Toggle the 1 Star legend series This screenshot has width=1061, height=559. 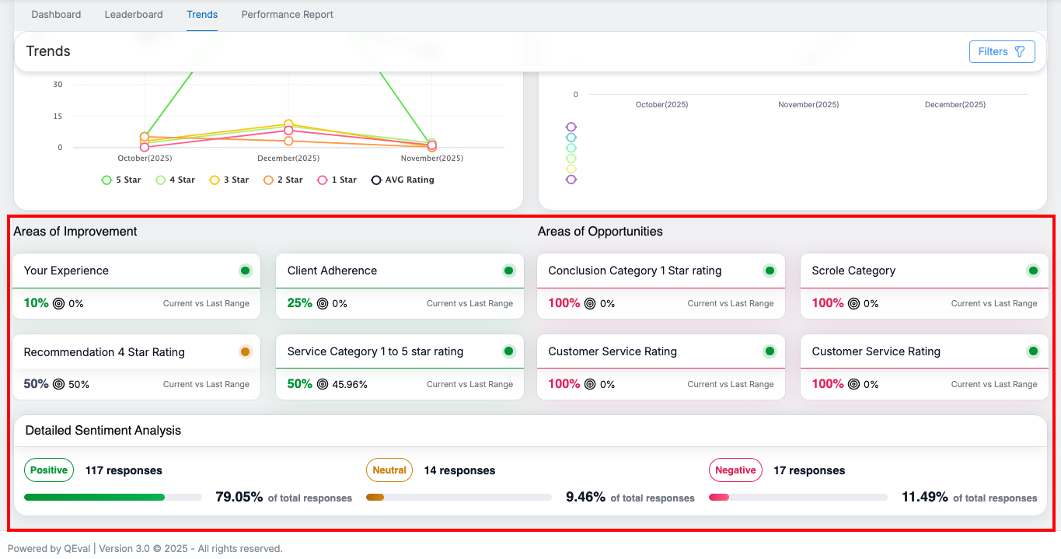point(337,180)
